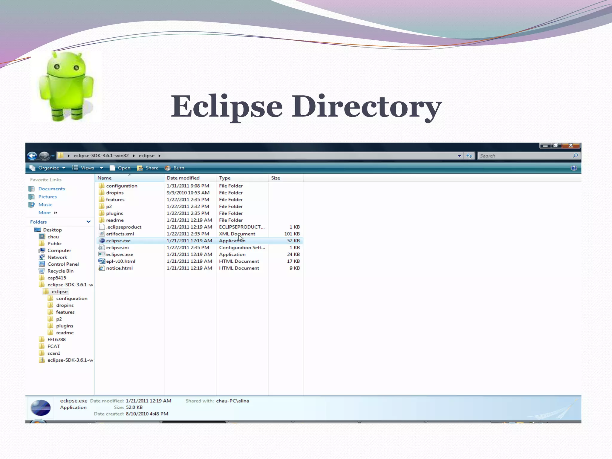Select Recycle Bin in folder tree
The height and width of the screenshot is (459, 612).
[60, 271]
